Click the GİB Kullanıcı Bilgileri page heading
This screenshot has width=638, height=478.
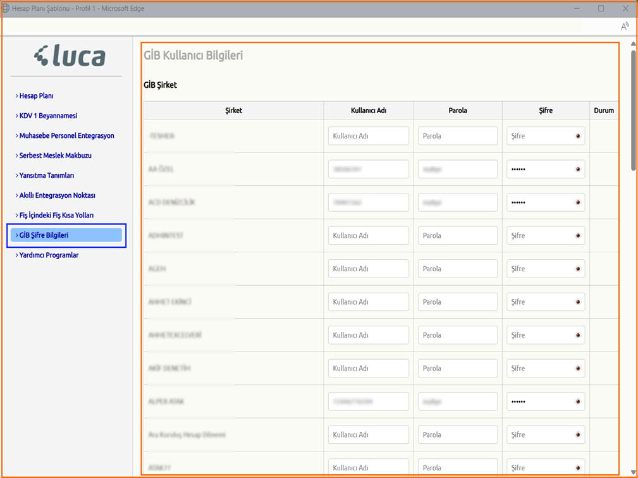click(x=193, y=56)
